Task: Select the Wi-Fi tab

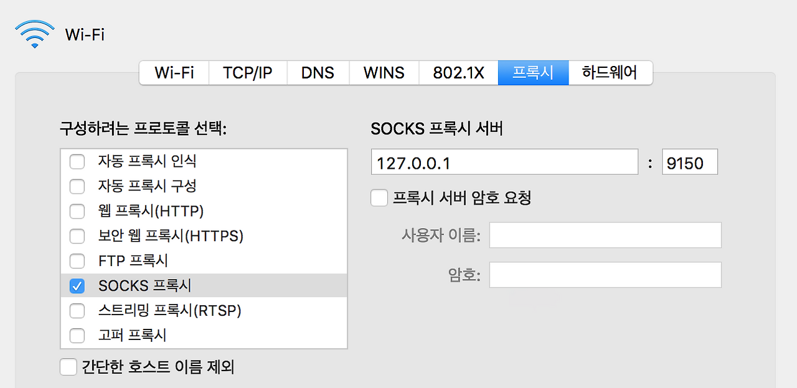Action: (x=174, y=73)
